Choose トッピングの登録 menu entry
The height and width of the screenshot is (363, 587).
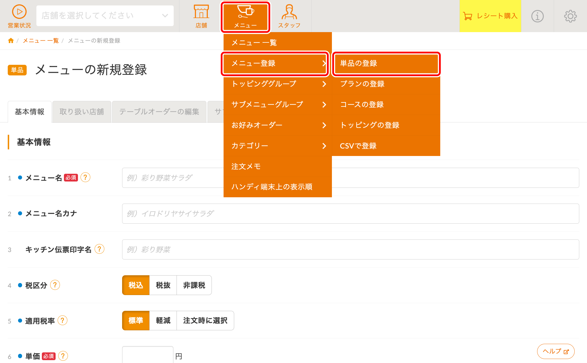point(386,125)
